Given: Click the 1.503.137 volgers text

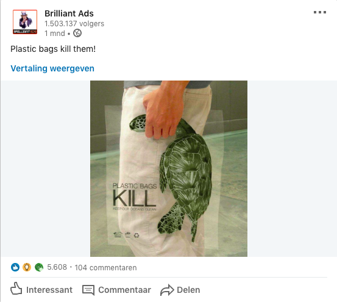Looking at the screenshot, I should tap(74, 24).
